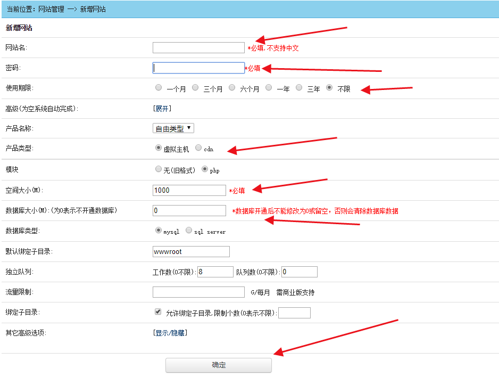Select 六个月 as usage period
Image resolution: width=499 pixels, height=385 pixels.
pyautogui.click(x=232, y=88)
